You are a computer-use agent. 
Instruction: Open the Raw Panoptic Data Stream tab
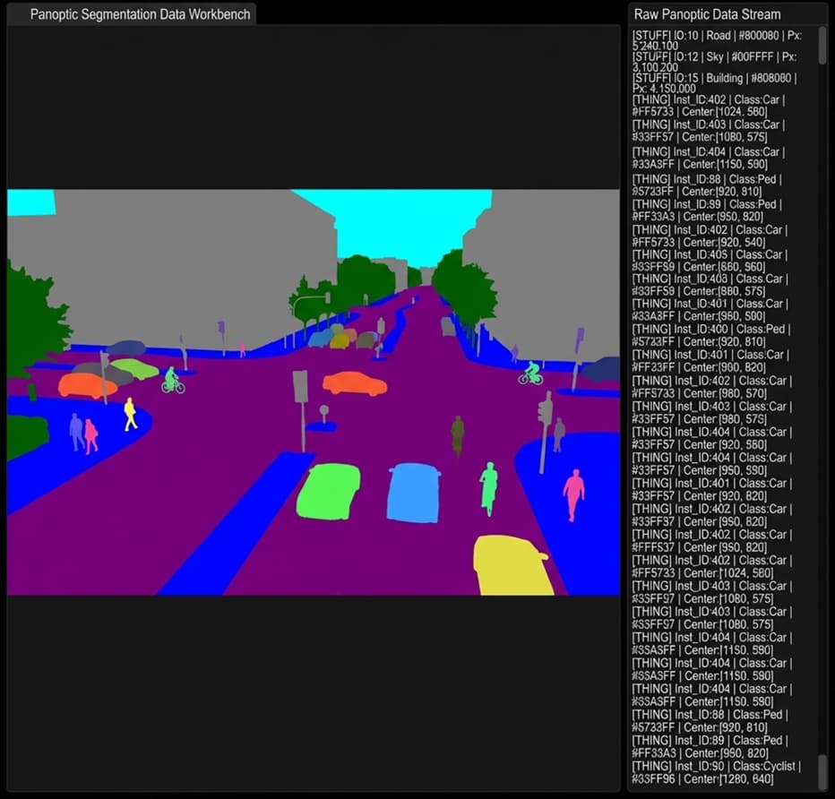707,14
